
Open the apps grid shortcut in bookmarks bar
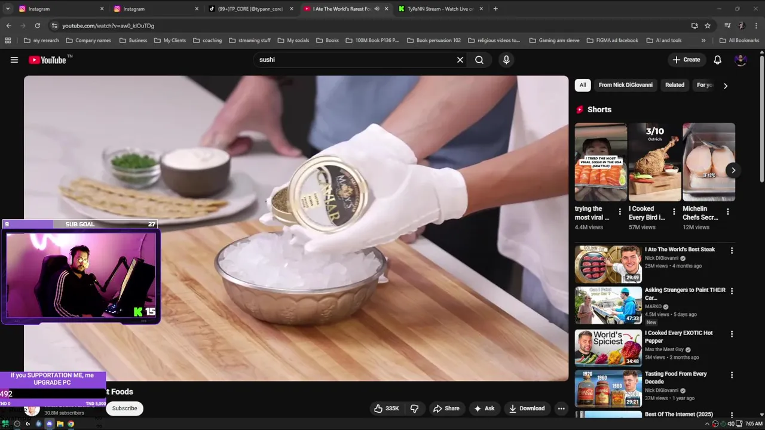click(x=8, y=41)
